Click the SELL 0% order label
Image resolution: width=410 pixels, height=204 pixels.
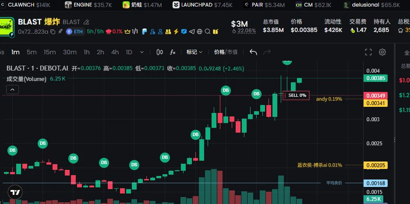click(x=296, y=95)
